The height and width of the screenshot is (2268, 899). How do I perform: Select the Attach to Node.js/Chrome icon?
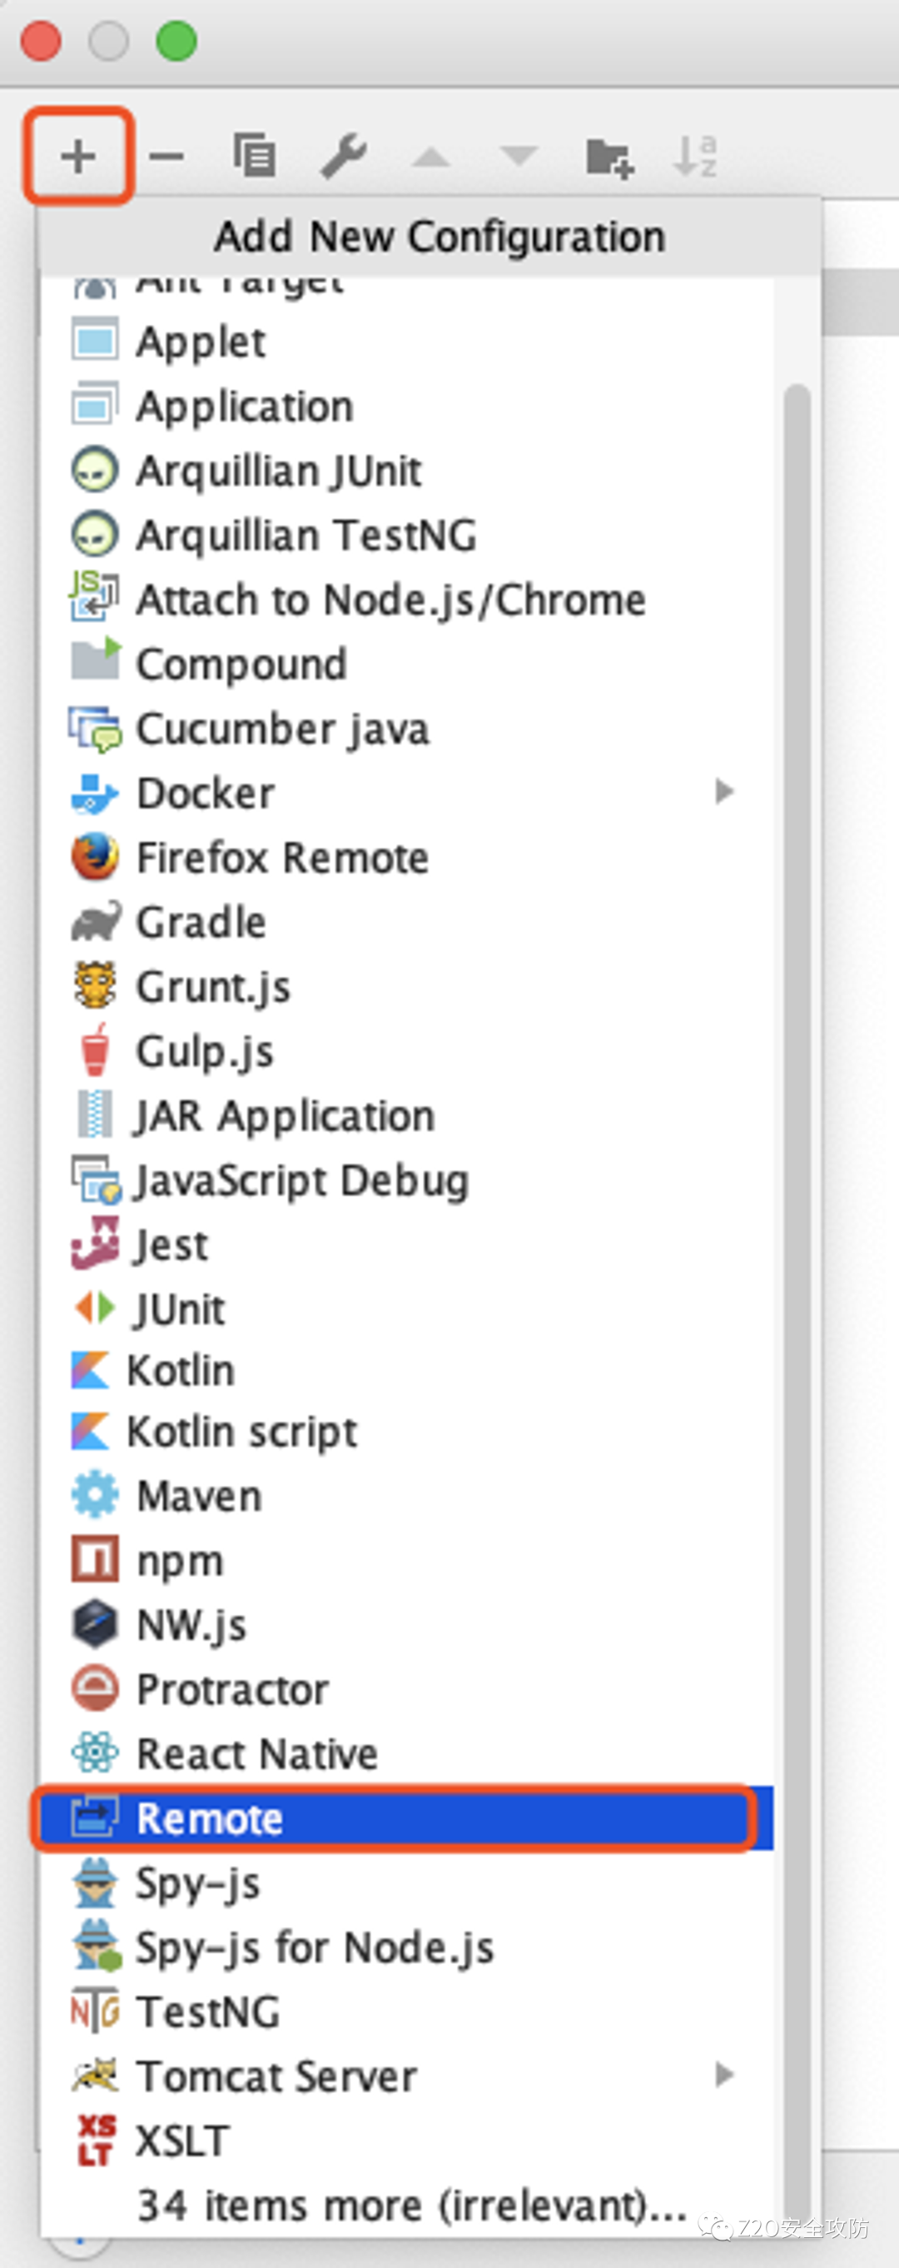click(94, 597)
